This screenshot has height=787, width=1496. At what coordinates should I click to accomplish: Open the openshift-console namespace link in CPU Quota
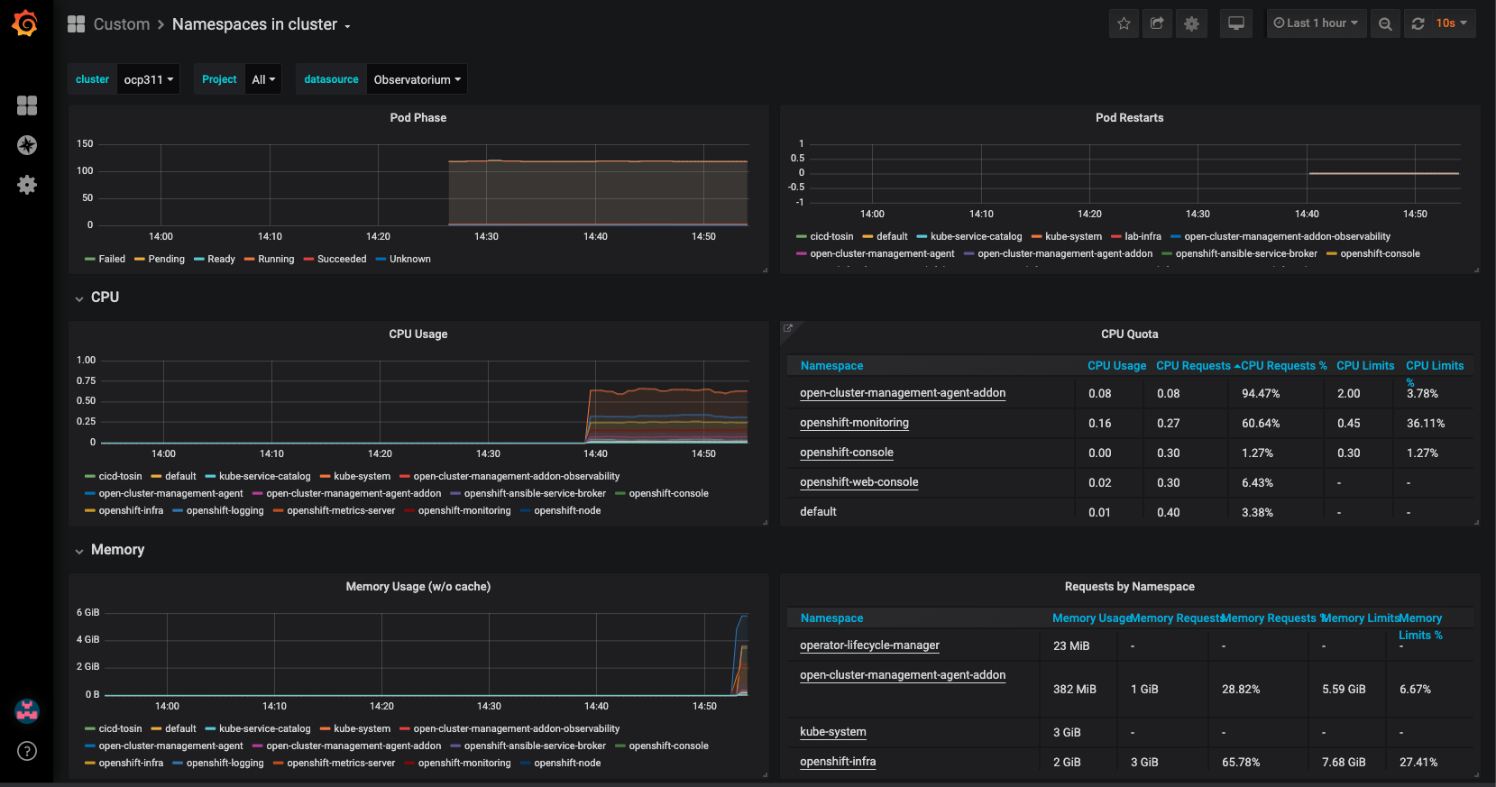pyautogui.click(x=847, y=453)
